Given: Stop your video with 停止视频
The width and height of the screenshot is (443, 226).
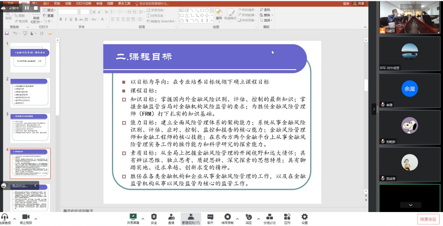Looking at the screenshot, I should click(26, 218).
